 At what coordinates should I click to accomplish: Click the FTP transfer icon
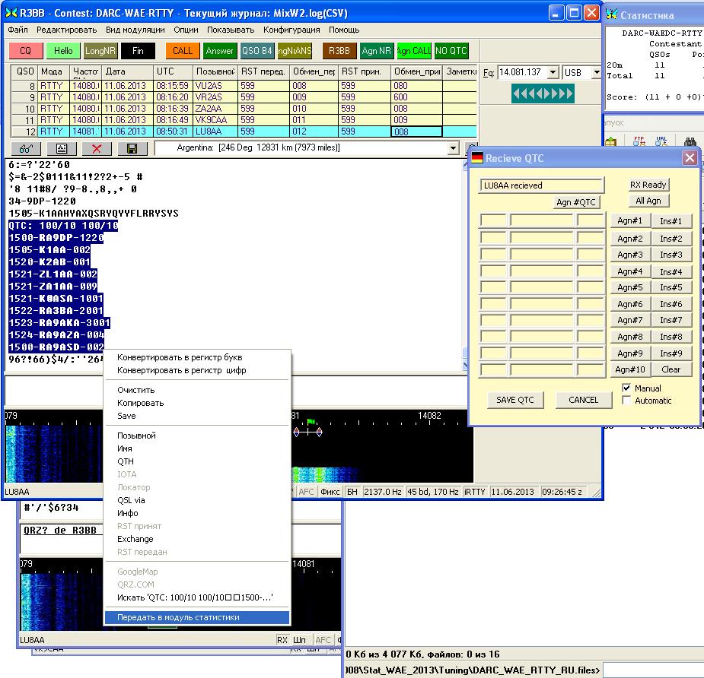click(639, 141)
